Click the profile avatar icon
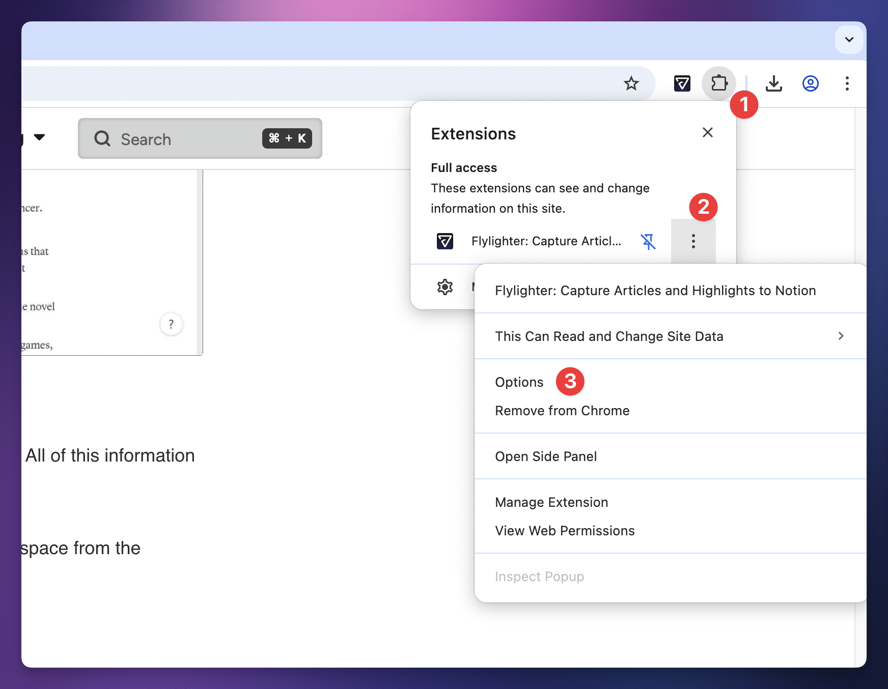The image size is (888, 689). tap(810, 83)
